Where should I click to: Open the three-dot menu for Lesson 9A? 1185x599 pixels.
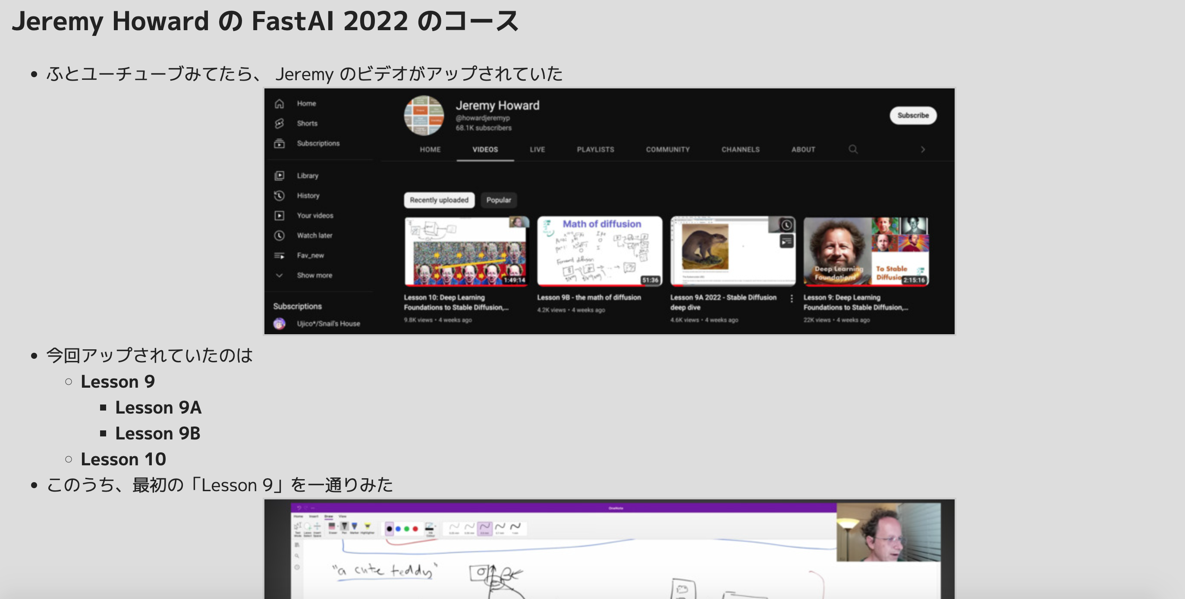[x=792, y=299]
